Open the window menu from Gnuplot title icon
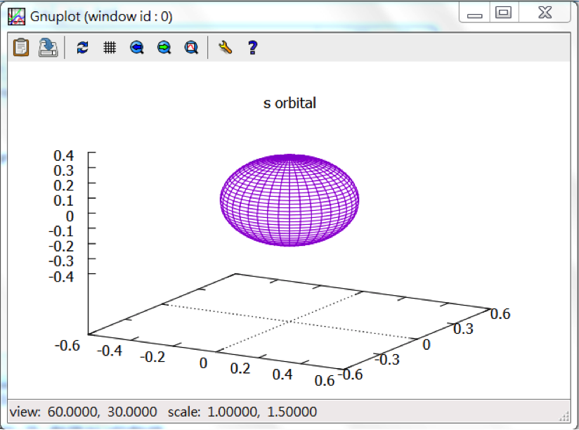Image resolution: width=579 pixels, height=430 pixels. coord(16,15)
